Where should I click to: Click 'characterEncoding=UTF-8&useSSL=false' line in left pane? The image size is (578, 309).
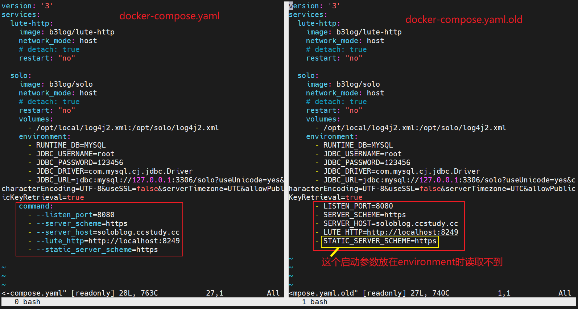(x=143, y=189)
